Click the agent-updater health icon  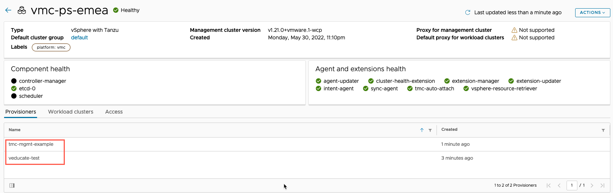[318, 81]
